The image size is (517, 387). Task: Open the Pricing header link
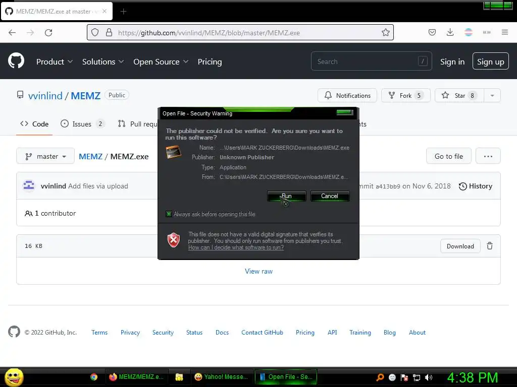pyautogui.click(x=210, y=61)
